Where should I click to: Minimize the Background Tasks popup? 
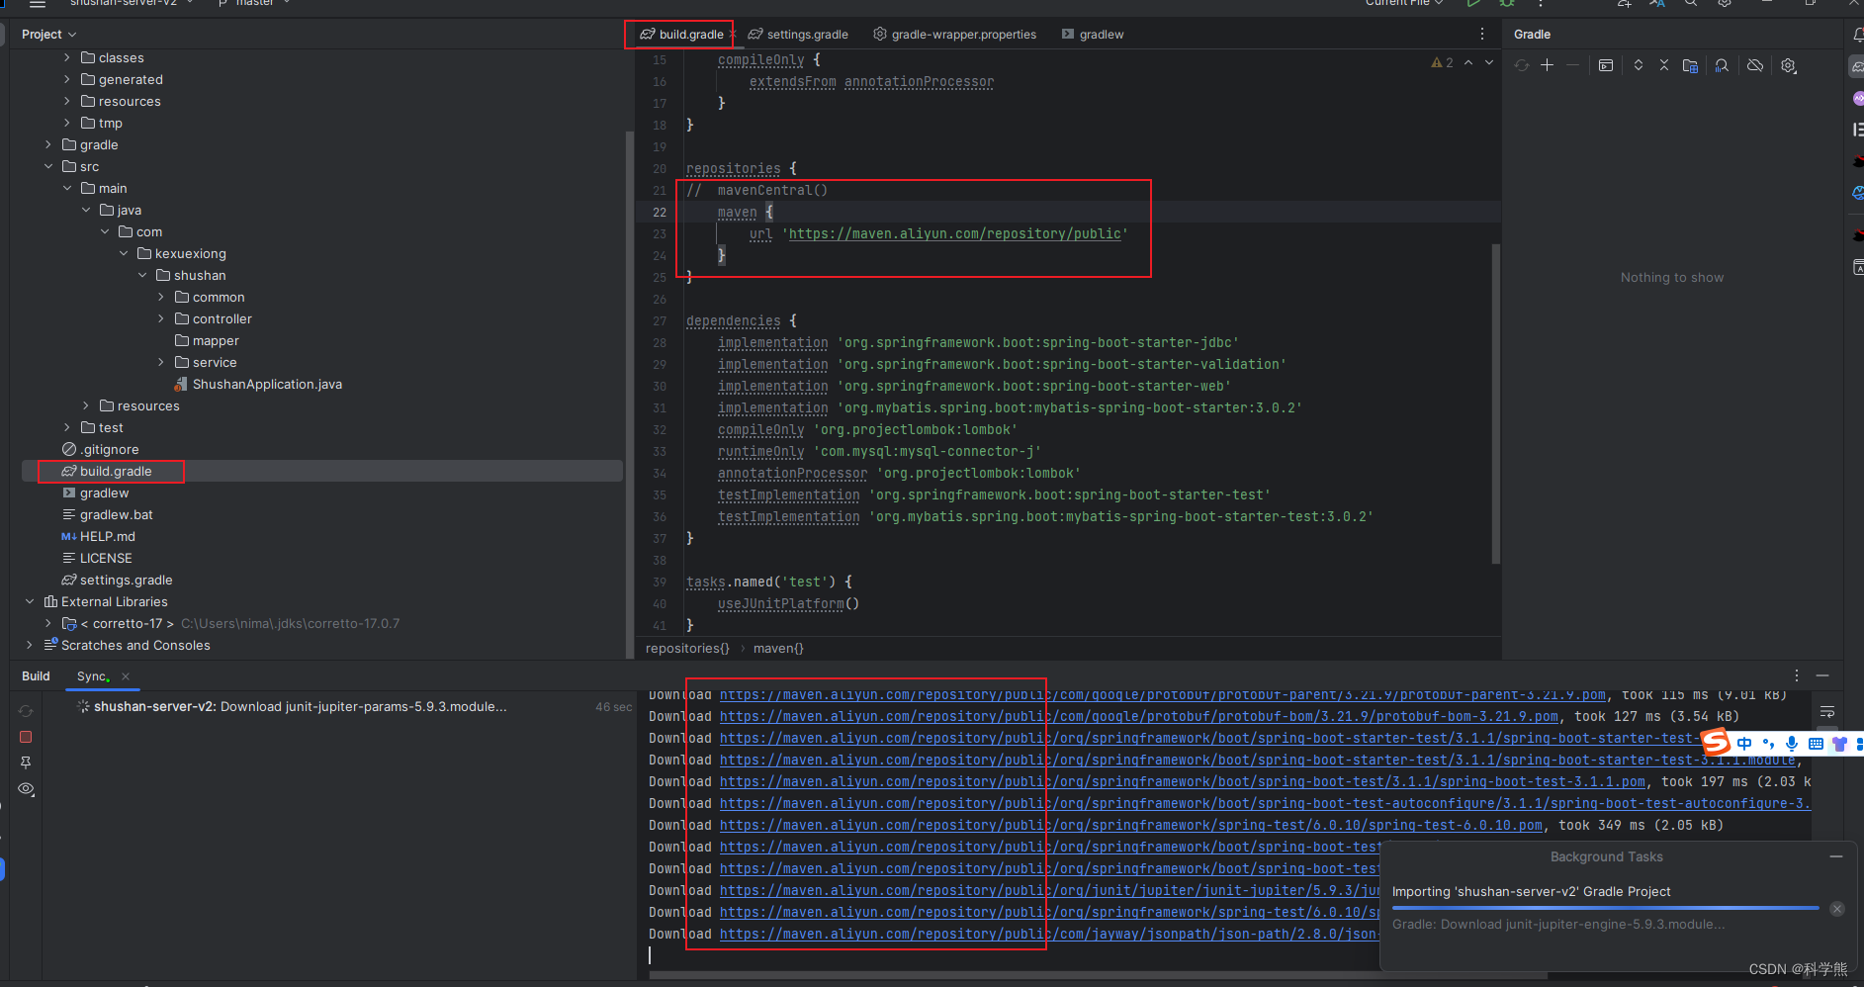1836,856
